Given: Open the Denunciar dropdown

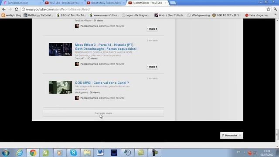Looking at the screenshot, I should coord(231,136).
